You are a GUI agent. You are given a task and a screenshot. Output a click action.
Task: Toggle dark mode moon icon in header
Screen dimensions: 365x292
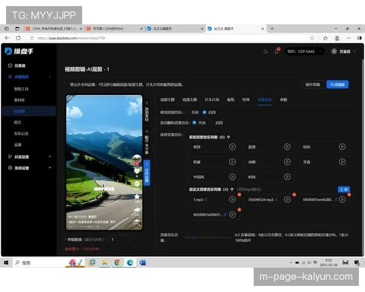pyautogui.click(x=265, y=52)
